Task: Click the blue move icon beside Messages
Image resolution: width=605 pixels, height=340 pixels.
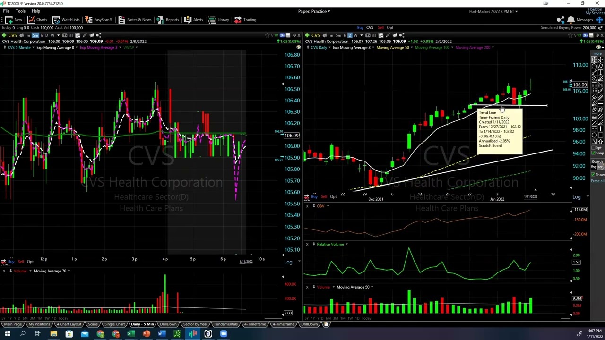Action: pos(599,19)
